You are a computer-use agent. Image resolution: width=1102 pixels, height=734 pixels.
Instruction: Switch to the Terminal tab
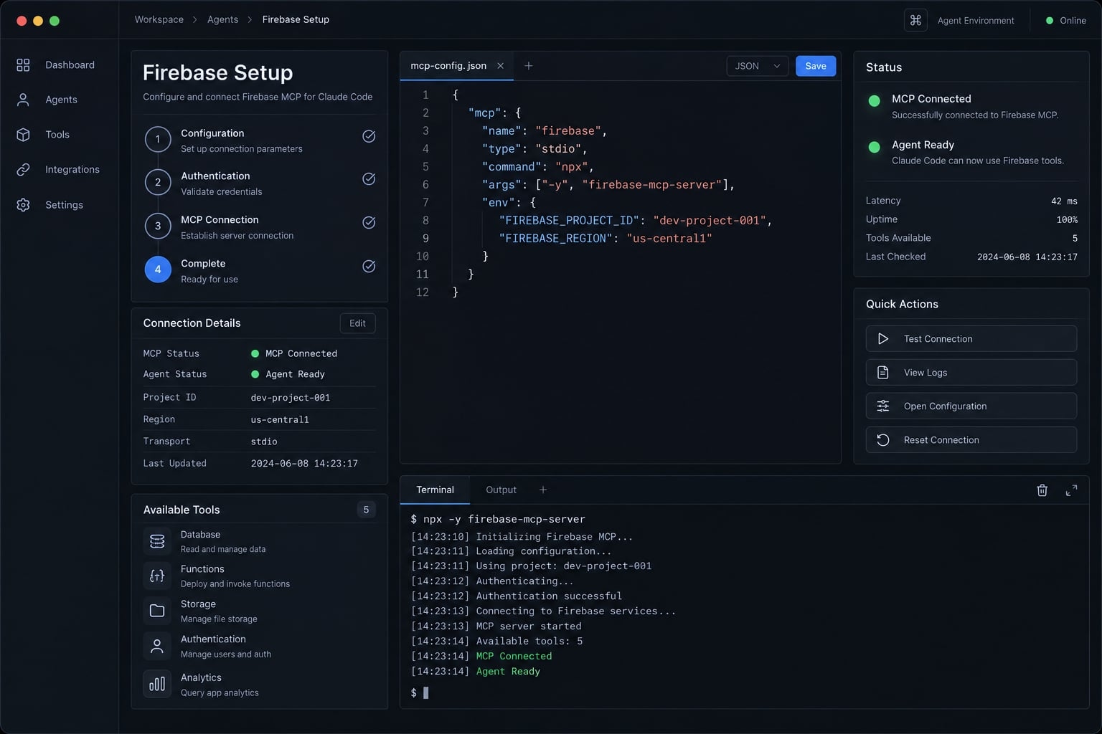tap(435, 490)
